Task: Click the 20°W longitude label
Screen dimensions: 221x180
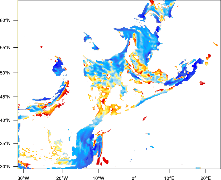Action: tap(62, 178)
